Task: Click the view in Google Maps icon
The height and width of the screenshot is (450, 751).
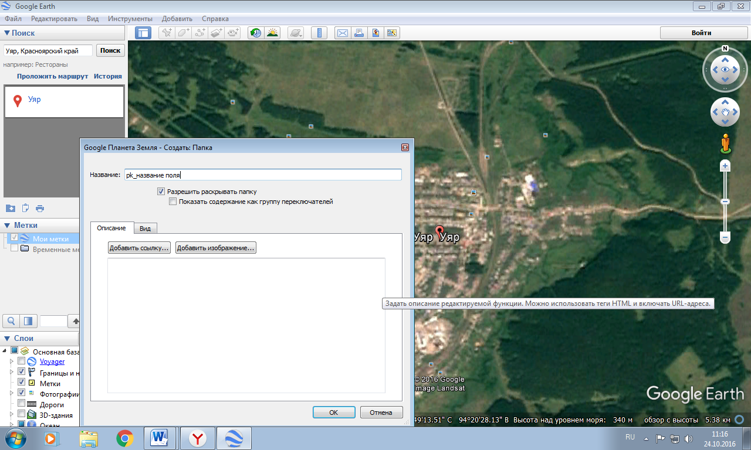Action: pos(392,33)
